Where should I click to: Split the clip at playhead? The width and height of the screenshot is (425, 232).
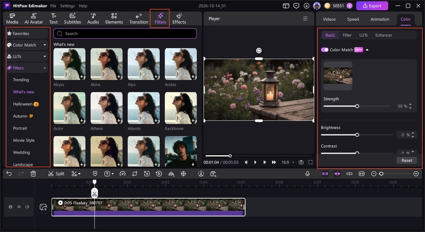(x=56, y=174)
